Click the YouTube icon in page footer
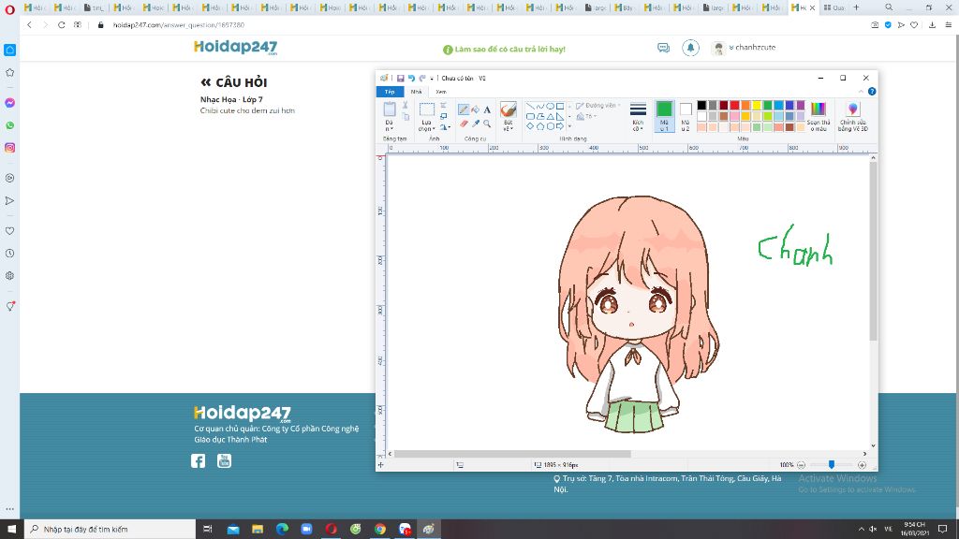Image resolution: width=959 pixels, height=539 pixels. click(x=225, y=460)
